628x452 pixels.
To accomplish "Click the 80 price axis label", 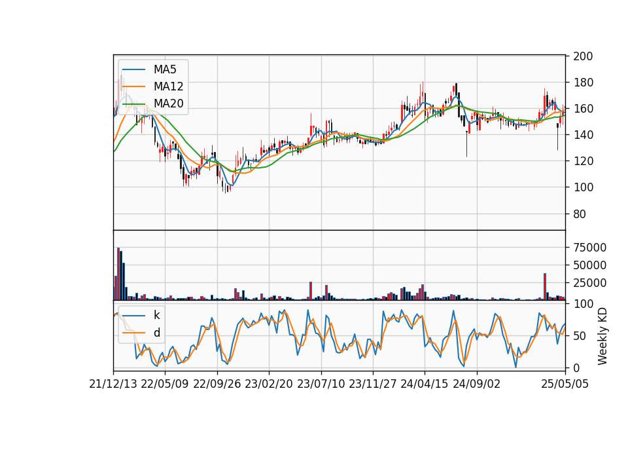I will click(x=580, y=214).
